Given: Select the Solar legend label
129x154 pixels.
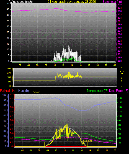Looking at the screenshot, I should [x=36, y=92].
